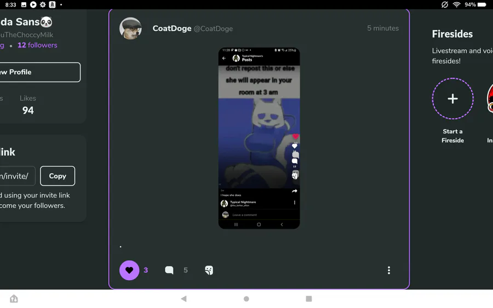Tap the home icon in bottom-left corner
Screen dimensions: 493x308
[14, 299]
